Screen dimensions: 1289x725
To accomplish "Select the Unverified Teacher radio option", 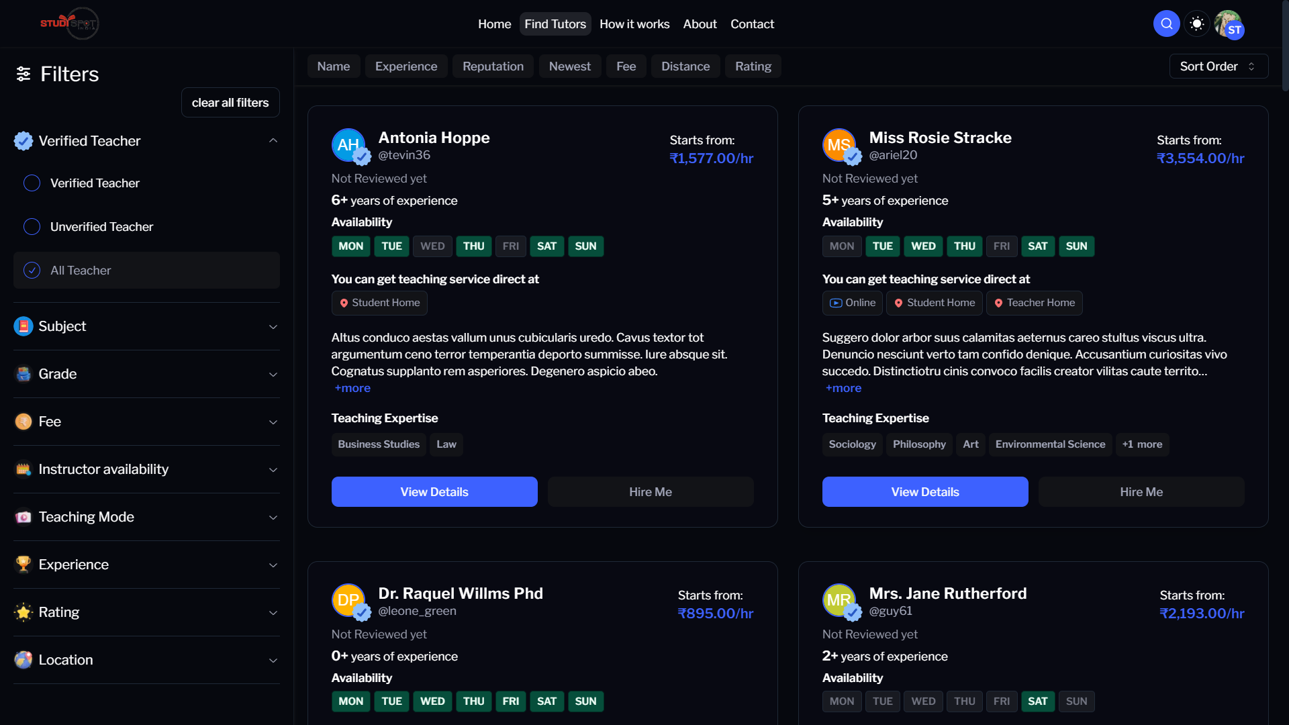I will (x=32, y=227).
